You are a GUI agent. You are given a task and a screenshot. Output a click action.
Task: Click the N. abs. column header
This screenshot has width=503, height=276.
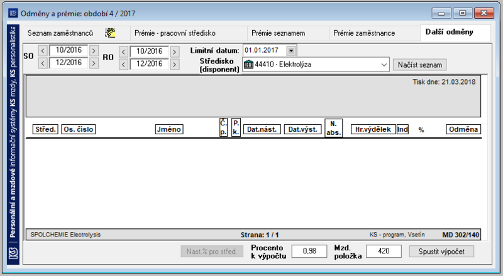pos(334,128)
